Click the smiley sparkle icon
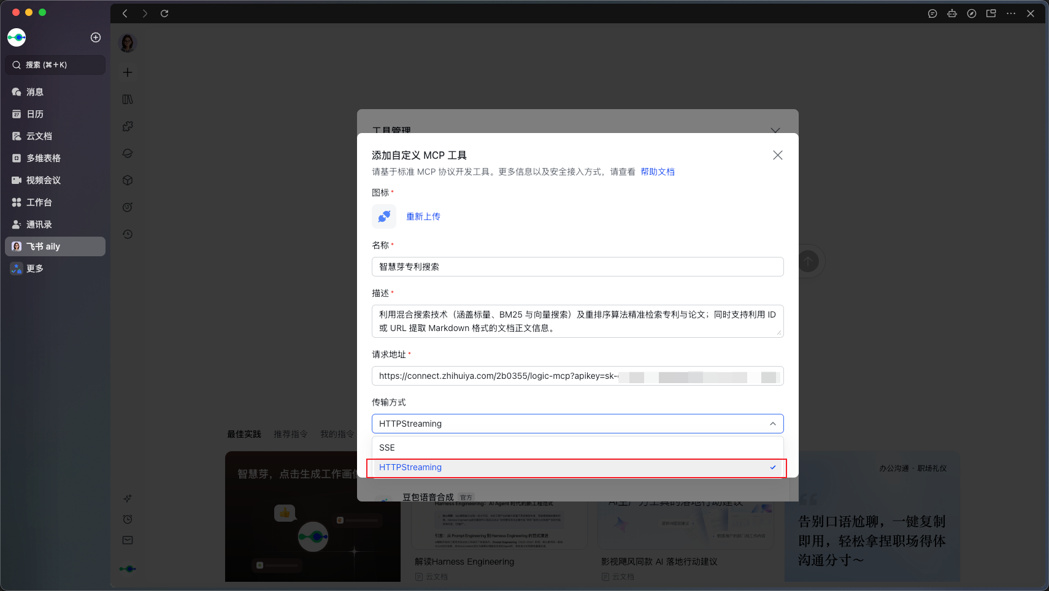Image resolution: width=1049 pixels, height=591 pixels. (x=128, y=207)
